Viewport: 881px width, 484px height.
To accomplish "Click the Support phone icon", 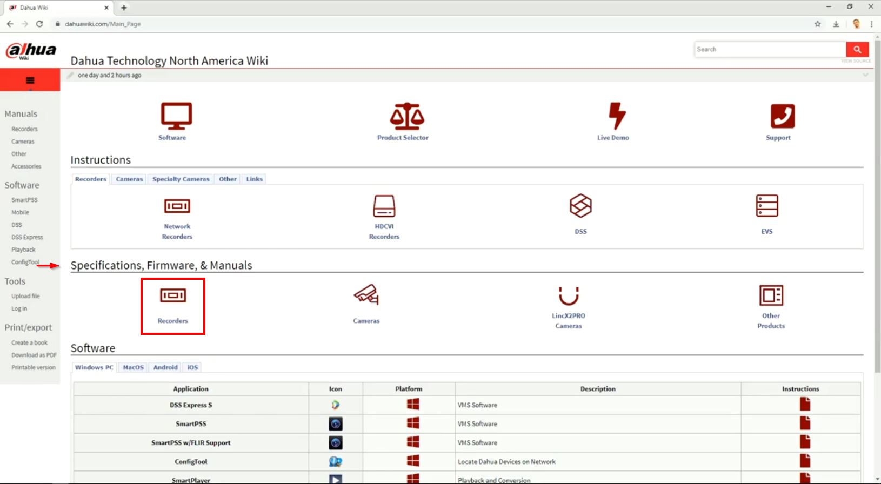I will (x=782, y=116).
